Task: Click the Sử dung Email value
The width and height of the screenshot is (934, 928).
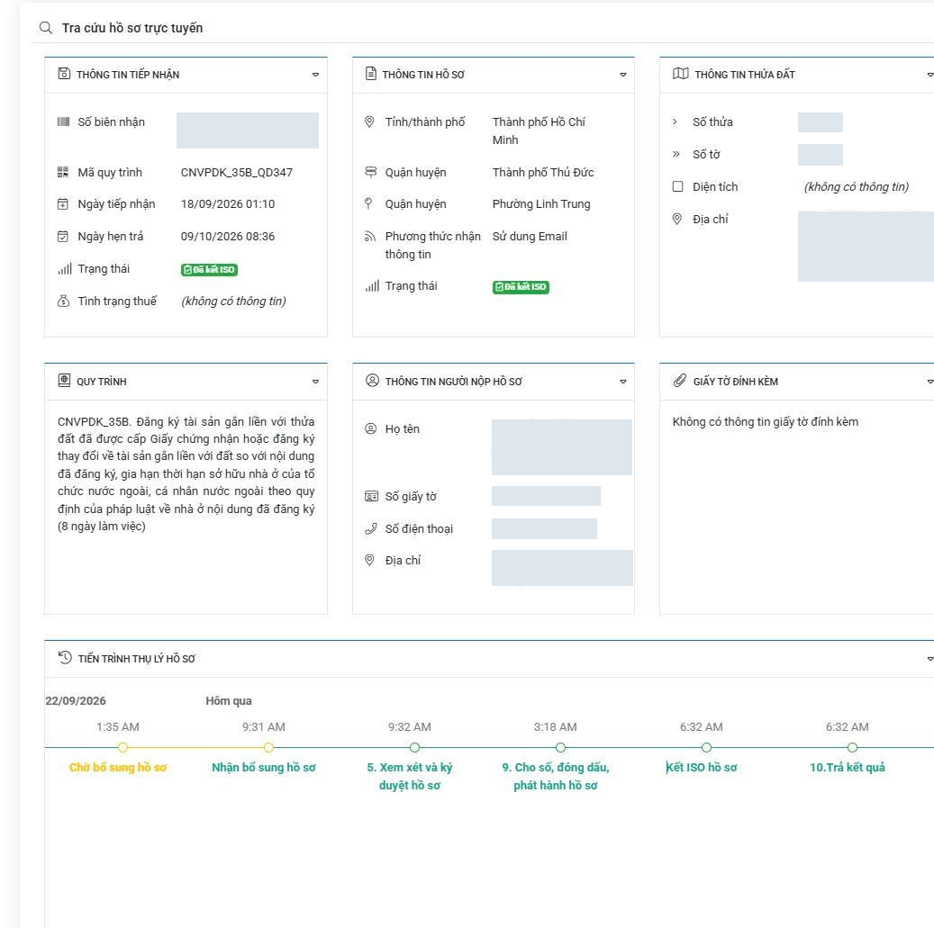Action: 530,237
